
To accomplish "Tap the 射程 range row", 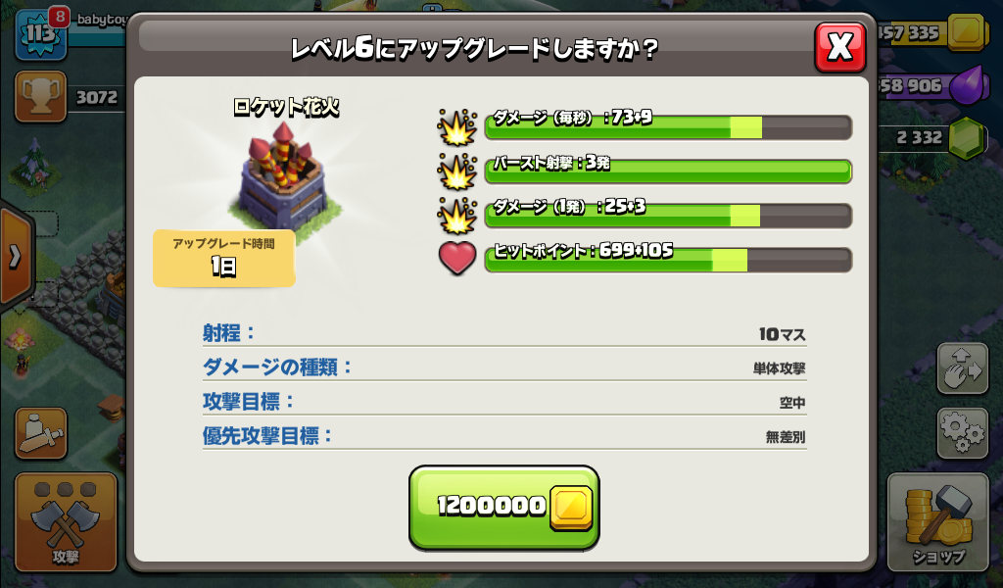I will 504,333.
